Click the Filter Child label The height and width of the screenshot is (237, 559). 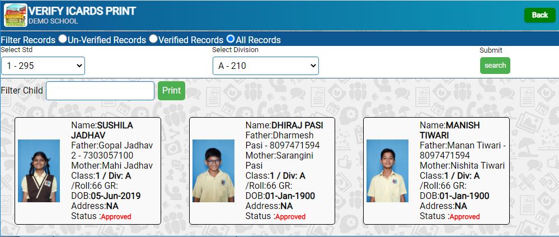22,90
